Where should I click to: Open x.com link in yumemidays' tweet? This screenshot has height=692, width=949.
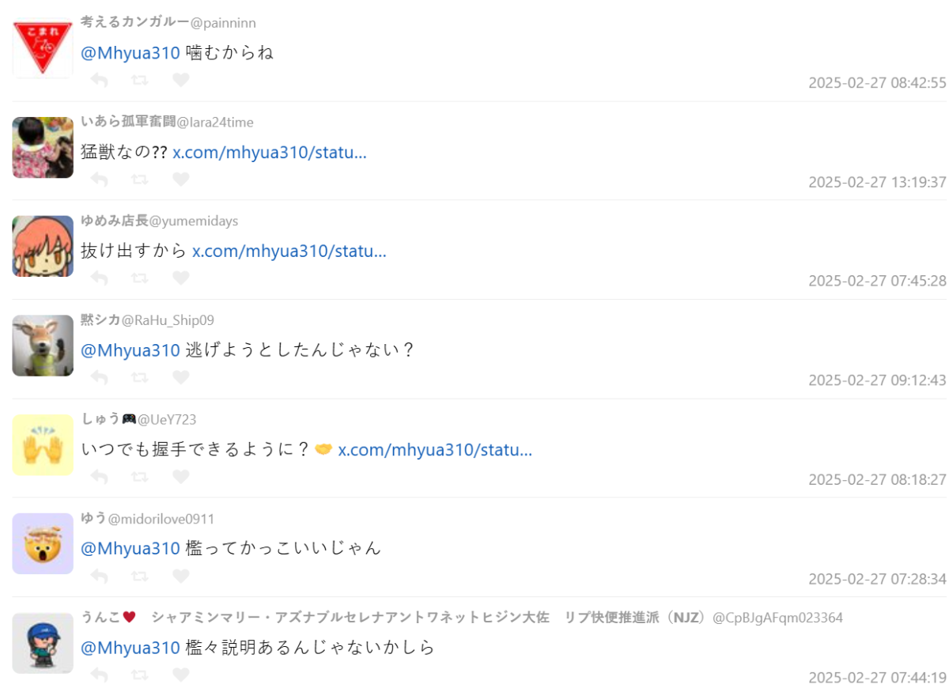pos(289,251)
